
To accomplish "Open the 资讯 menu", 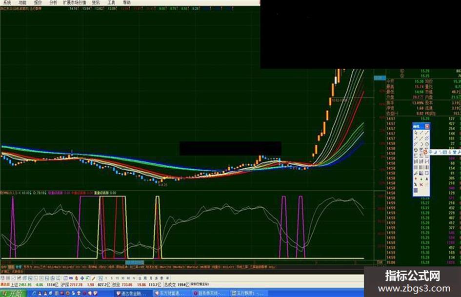I will (96, 2).
